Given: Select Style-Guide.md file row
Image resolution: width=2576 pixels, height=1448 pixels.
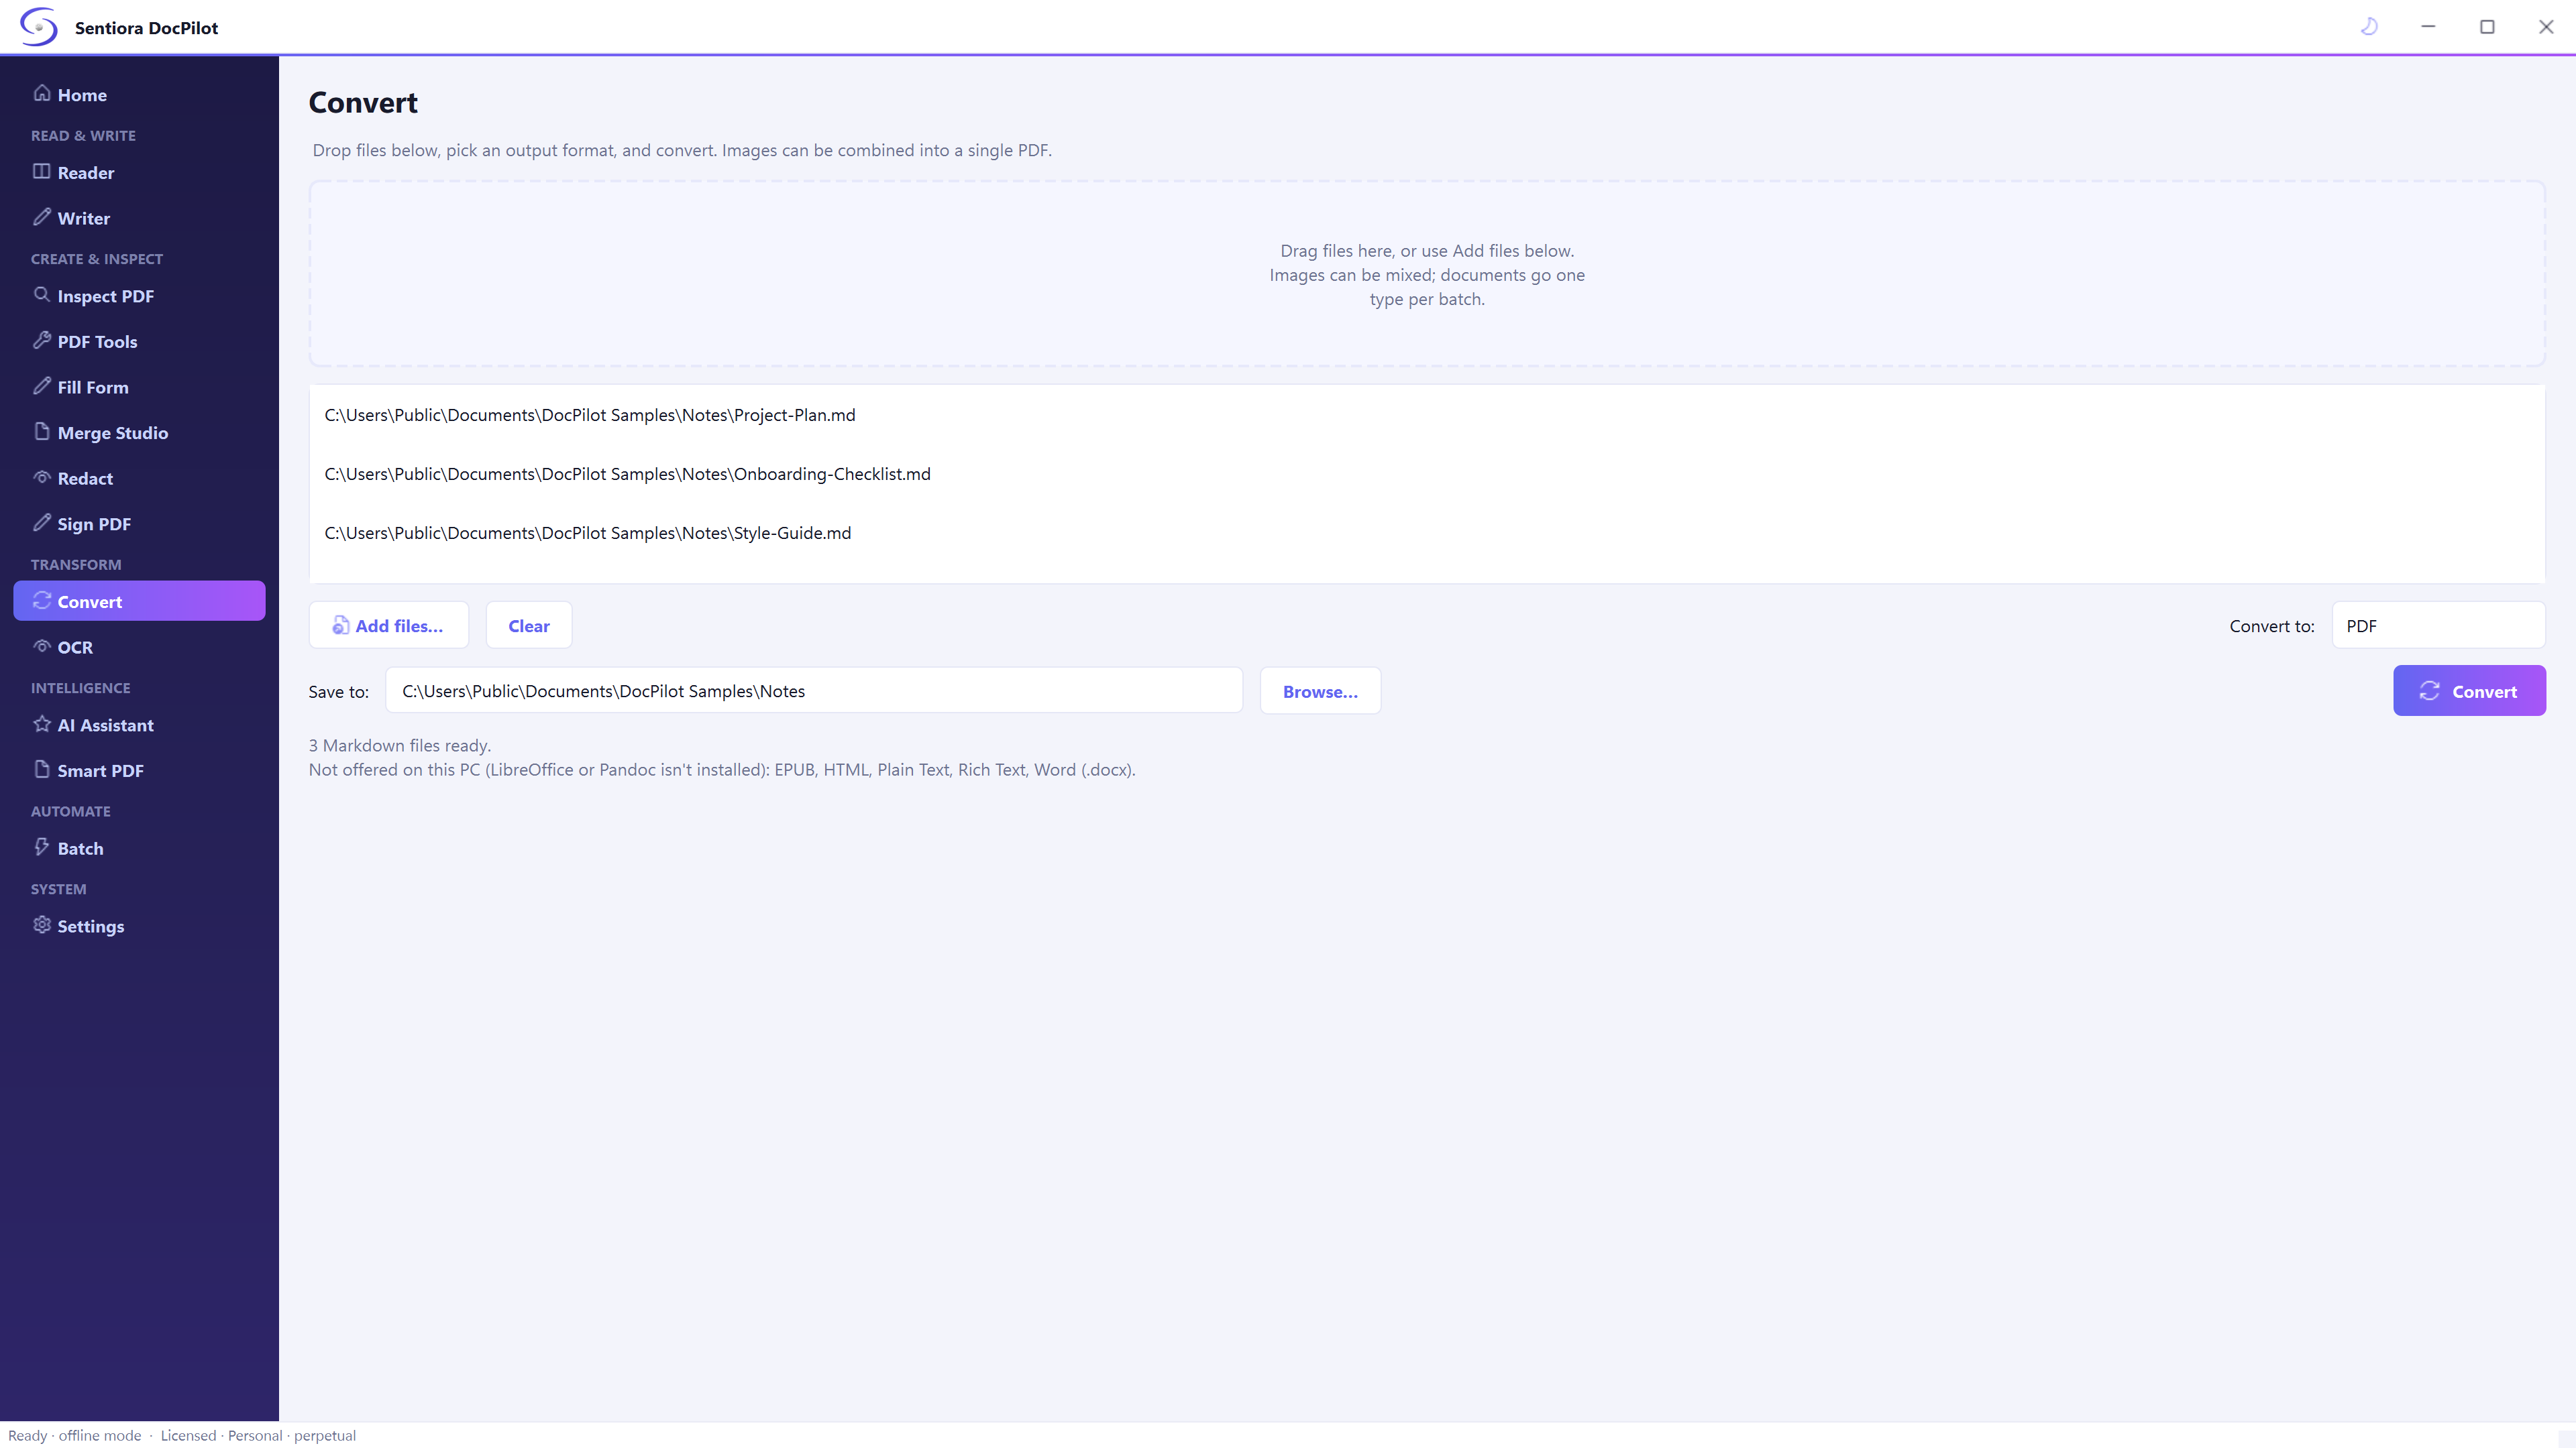Looking at the screenshot, I should click(x=1427, y=533).
